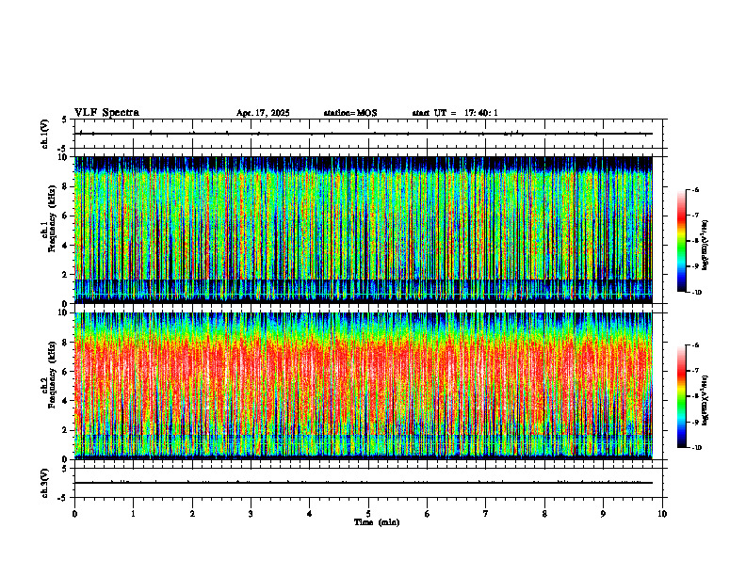Click the "station=MOS" header label
This screenshot has height=576, width=746.
click(x=350, y=113)
